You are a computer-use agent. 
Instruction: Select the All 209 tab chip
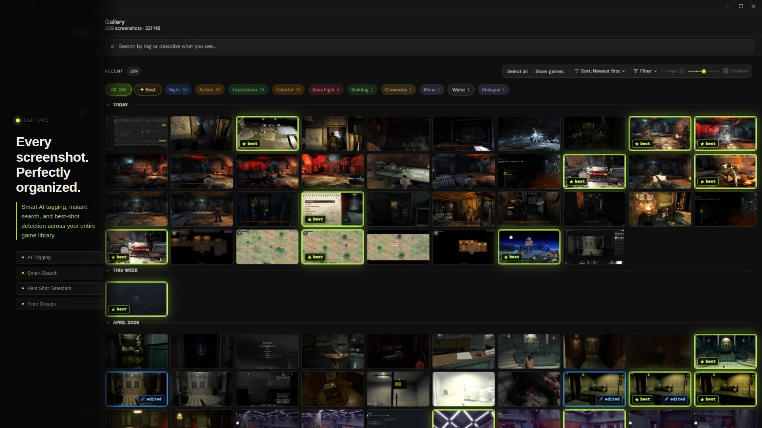[x=118, y=90]
